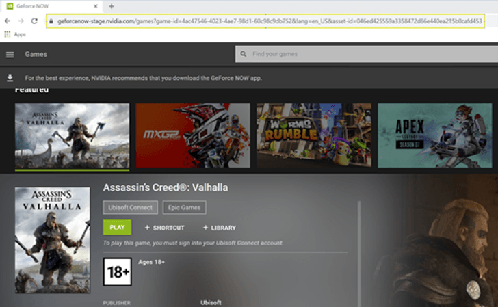Select the GeForce NOW browser tab
The width and height of the screenshot is (498, 307).
pyautogui.click(x=53, y=6)
